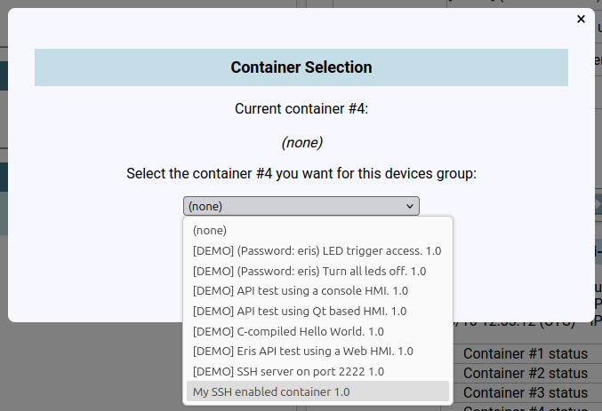Click the Select the container #4 instruction text
This screenshot has width=602, height=411.
tap(301, 174)
